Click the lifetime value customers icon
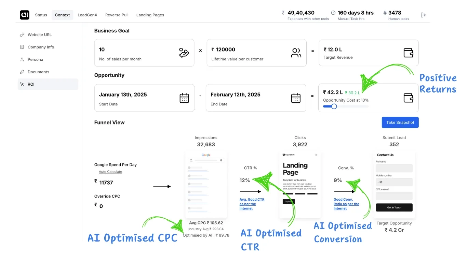 pyautogui.click(x=296, y=53)
